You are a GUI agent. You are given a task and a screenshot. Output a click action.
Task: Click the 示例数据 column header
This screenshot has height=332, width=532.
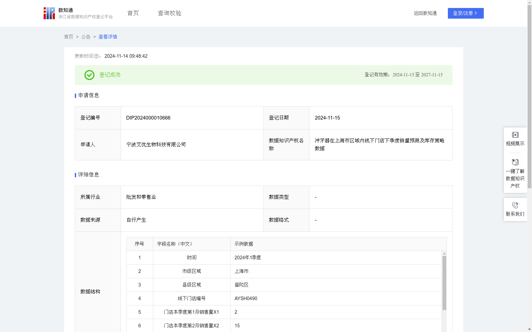[338, 244]
